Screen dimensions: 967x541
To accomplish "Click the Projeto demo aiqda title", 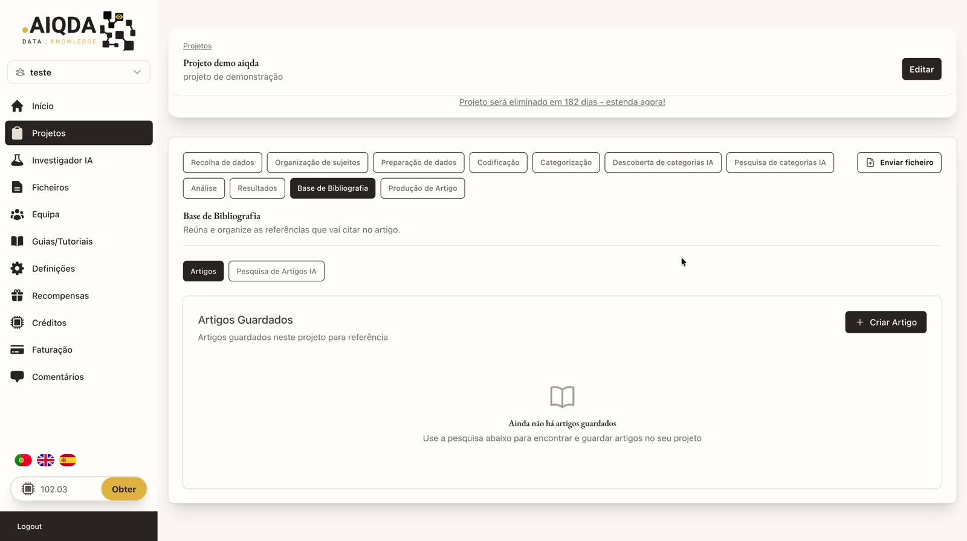I will point(221,63).
